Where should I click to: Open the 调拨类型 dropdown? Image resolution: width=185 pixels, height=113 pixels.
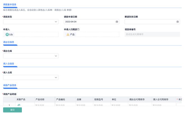click(x=31, y=22)
